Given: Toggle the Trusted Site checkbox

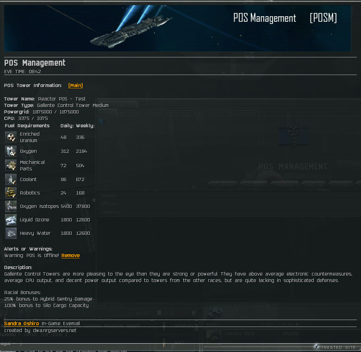Looking at the screenshot, I should [317, 346].
